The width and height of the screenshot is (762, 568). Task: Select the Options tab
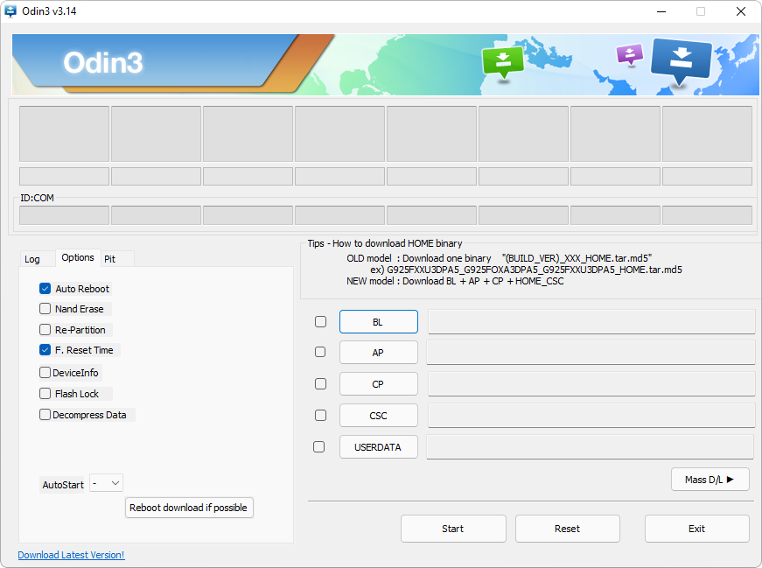pyautogui.click(x=78, y=257)
